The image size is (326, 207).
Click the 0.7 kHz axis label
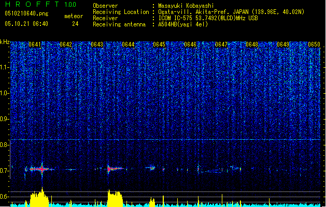click(x=5, y=171)
